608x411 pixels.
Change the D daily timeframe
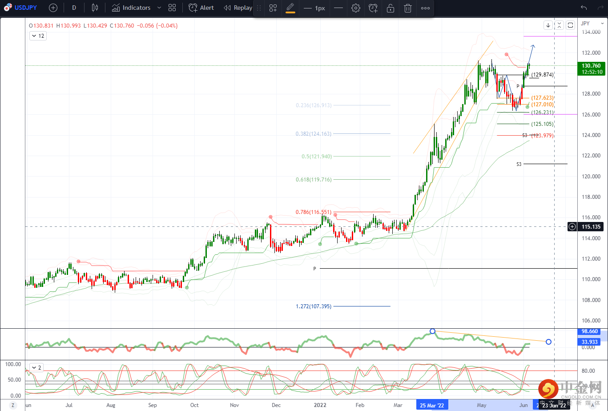coord(74,8)
